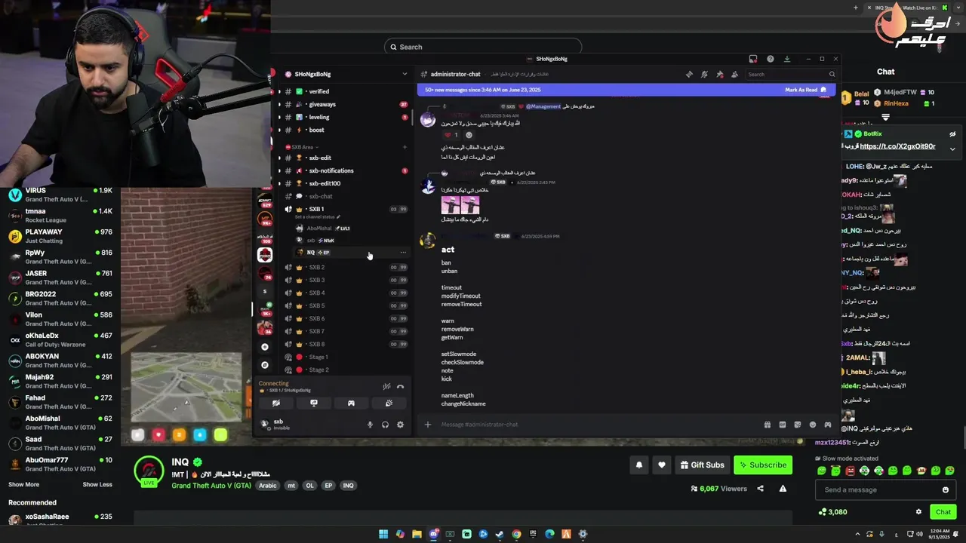Viewport: 966px width, 543px height.
Task: Open the sxb-edit100 channel
Action: coord(344,183)
